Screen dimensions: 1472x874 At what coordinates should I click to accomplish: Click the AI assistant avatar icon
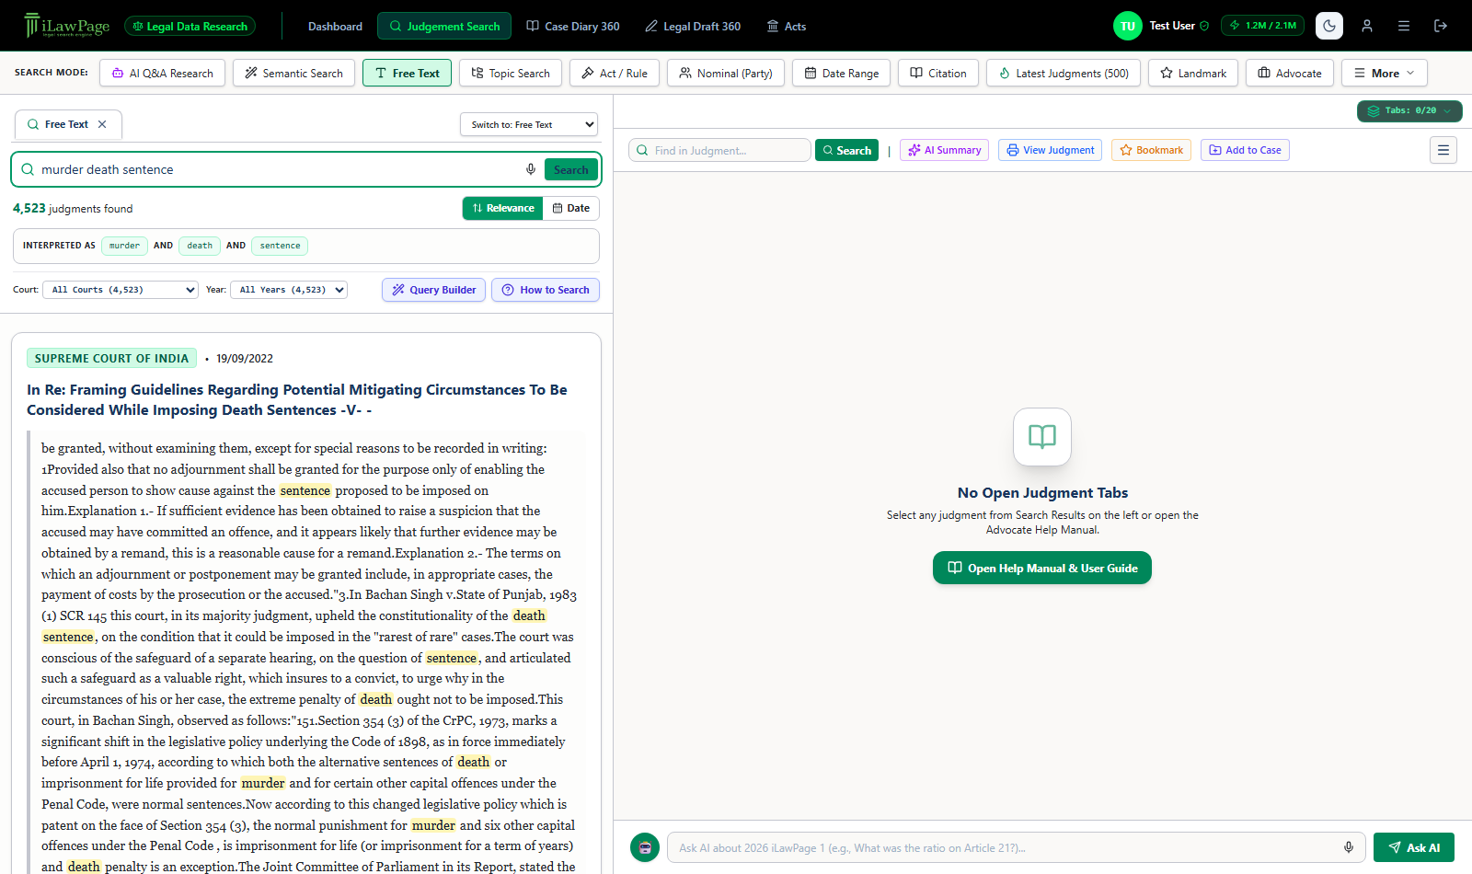645,847
